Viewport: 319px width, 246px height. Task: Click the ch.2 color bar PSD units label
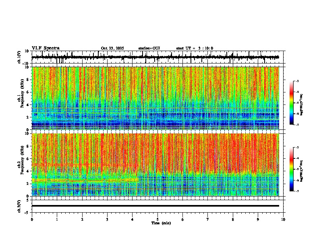(302, 171)
